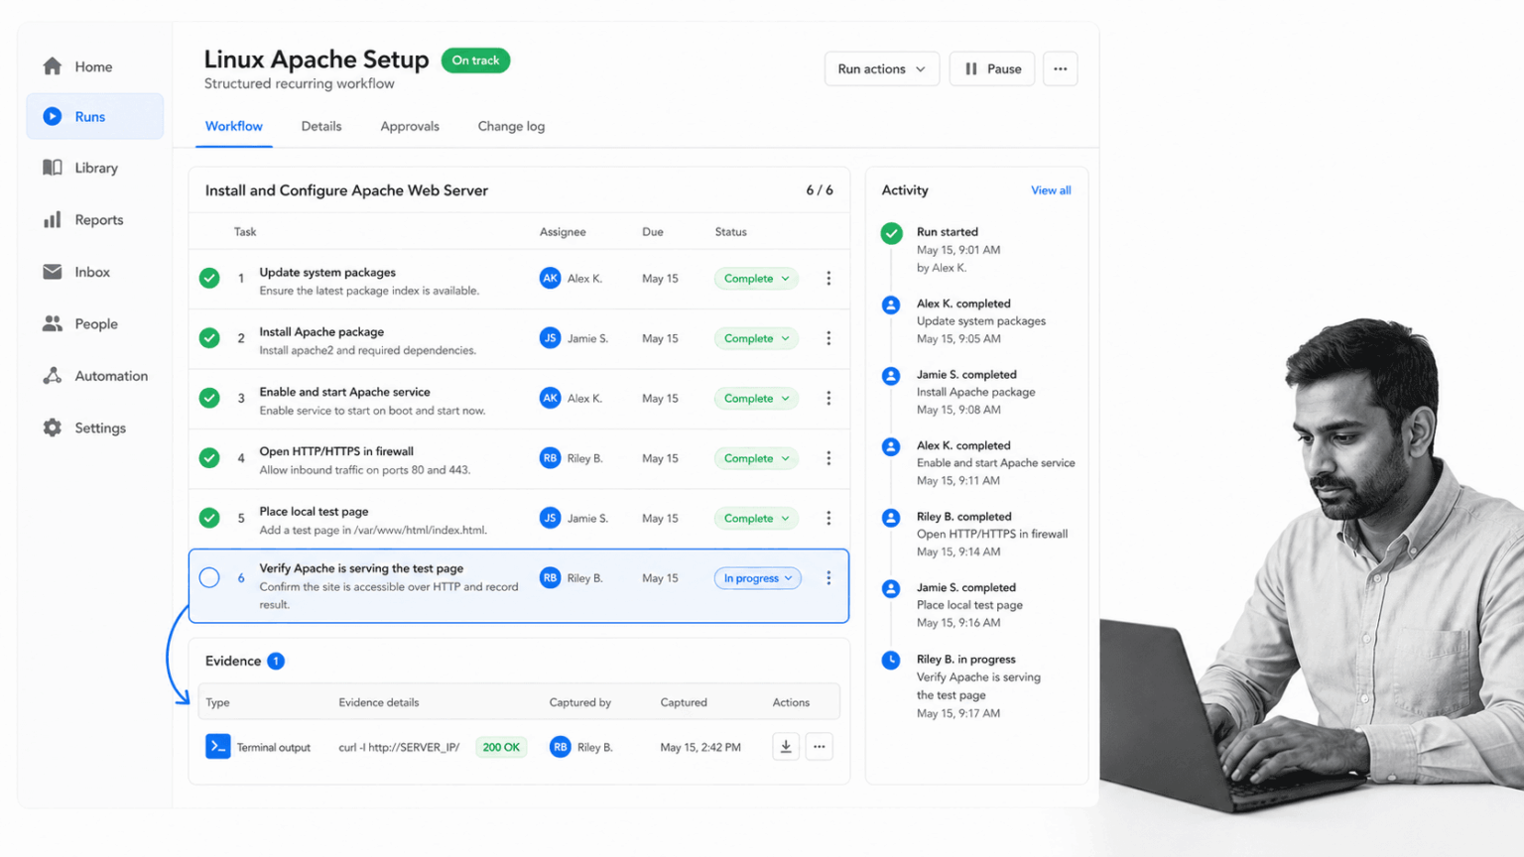Pause the workflow run

[x=992, y=68]
